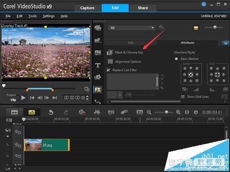Switch to the Capture tab
230x172 pixels.
[x=87, y=8]
